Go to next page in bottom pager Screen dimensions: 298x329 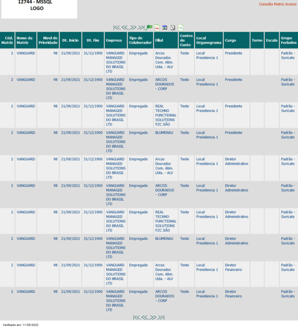pyautogui.click(x=153, y=317)
